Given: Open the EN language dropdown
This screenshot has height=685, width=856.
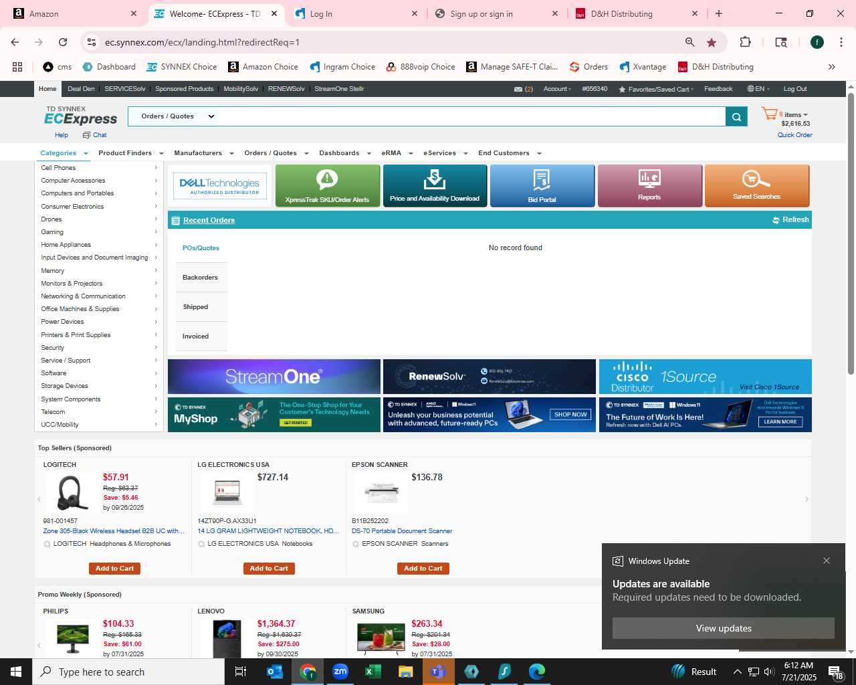Looking at the screenshot, I should coord(758,89).
